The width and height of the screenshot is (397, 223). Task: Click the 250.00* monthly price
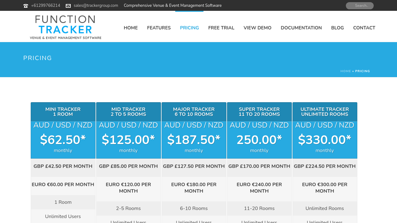pos(259,140)
